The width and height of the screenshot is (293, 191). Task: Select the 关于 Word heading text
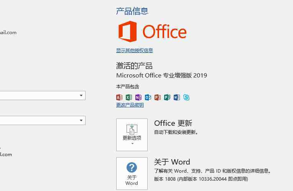pyautogui.click(x=172, y=162)
